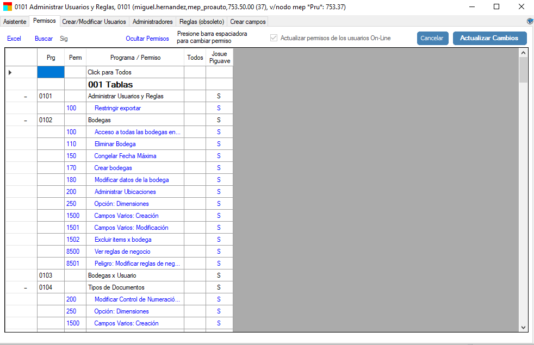Minimize the window
This screenshot has width=534, height=345.
click(471, 7)
